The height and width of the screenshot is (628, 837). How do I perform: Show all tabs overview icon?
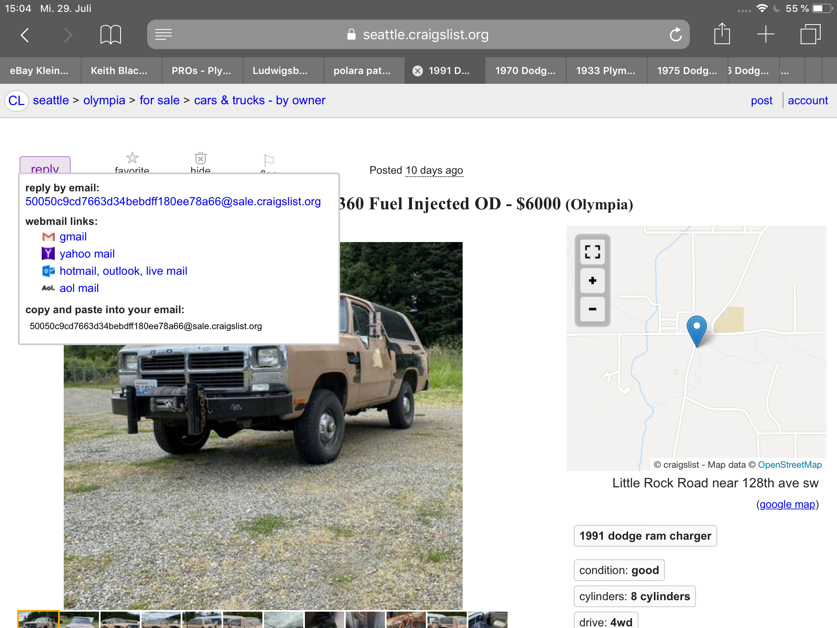pos(810,34)
